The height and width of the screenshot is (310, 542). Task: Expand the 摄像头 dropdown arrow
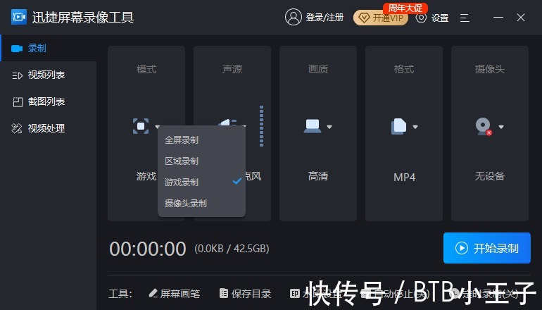click(501, 127)
